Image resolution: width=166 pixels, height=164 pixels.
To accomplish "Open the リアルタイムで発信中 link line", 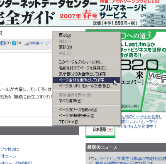I will (137, 127).
